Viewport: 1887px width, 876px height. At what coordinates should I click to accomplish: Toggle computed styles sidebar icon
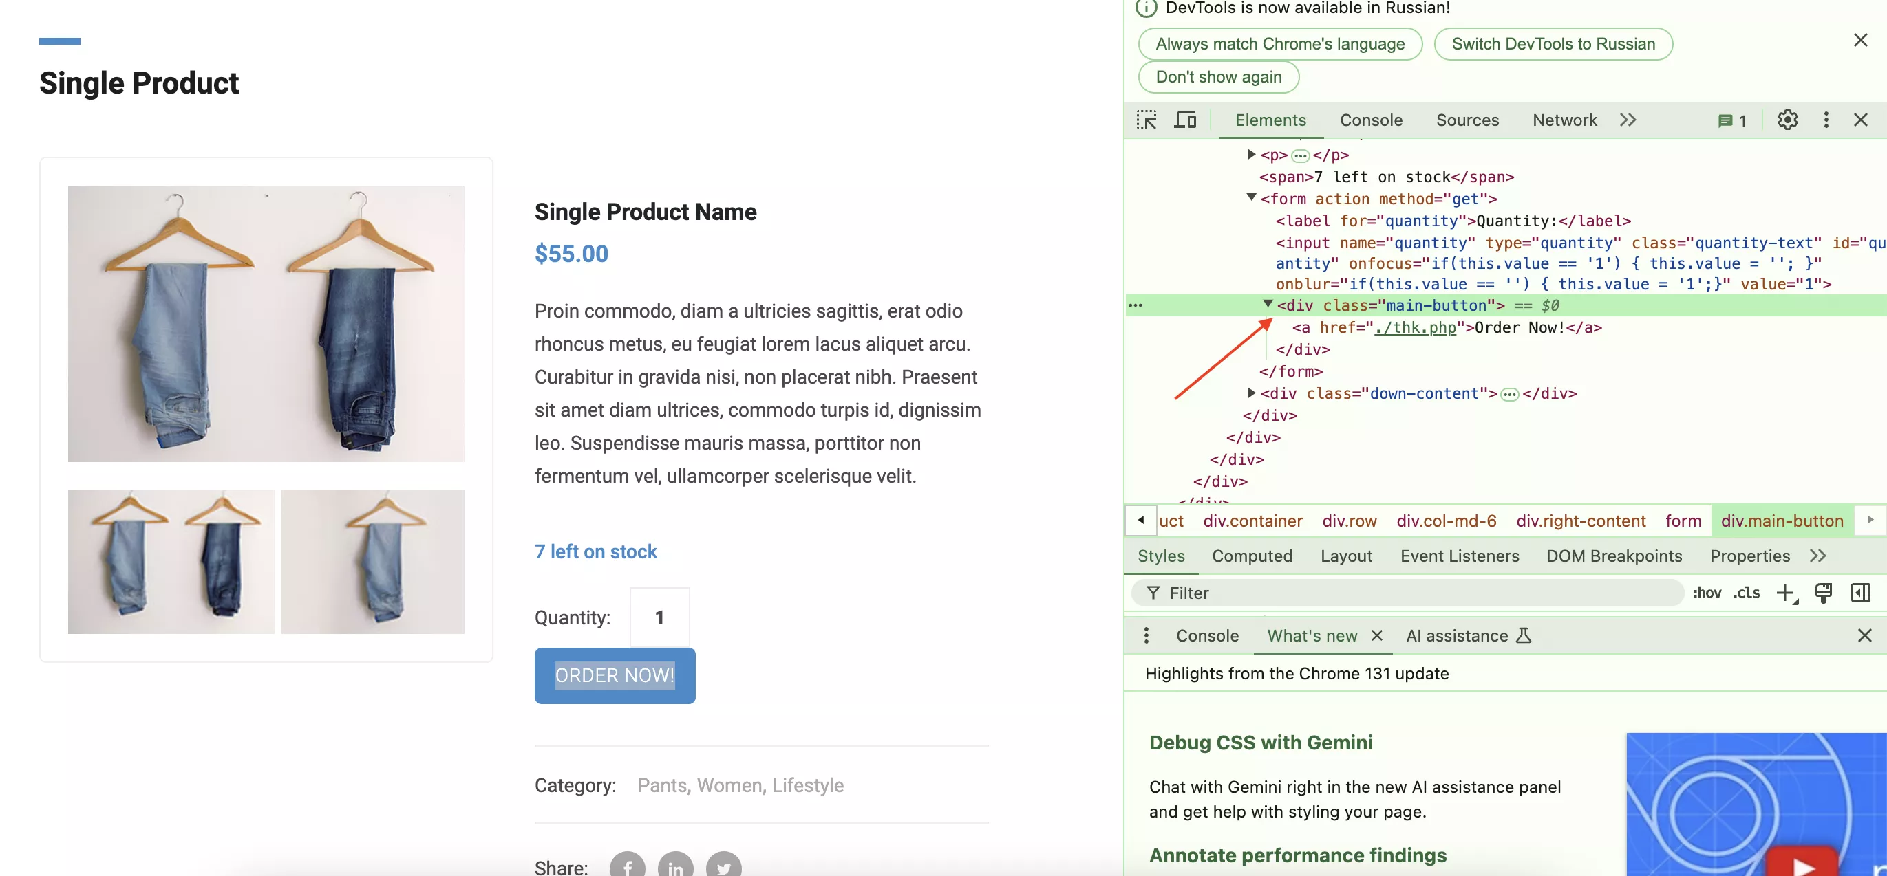pyautogui.click(x=1860, y=593)
